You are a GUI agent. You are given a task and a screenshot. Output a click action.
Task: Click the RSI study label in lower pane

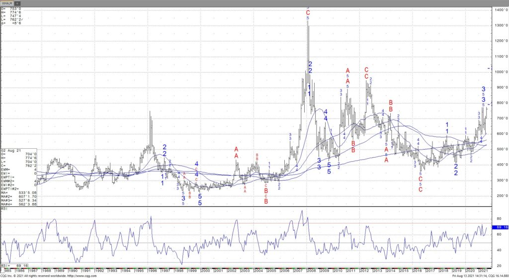5,209
